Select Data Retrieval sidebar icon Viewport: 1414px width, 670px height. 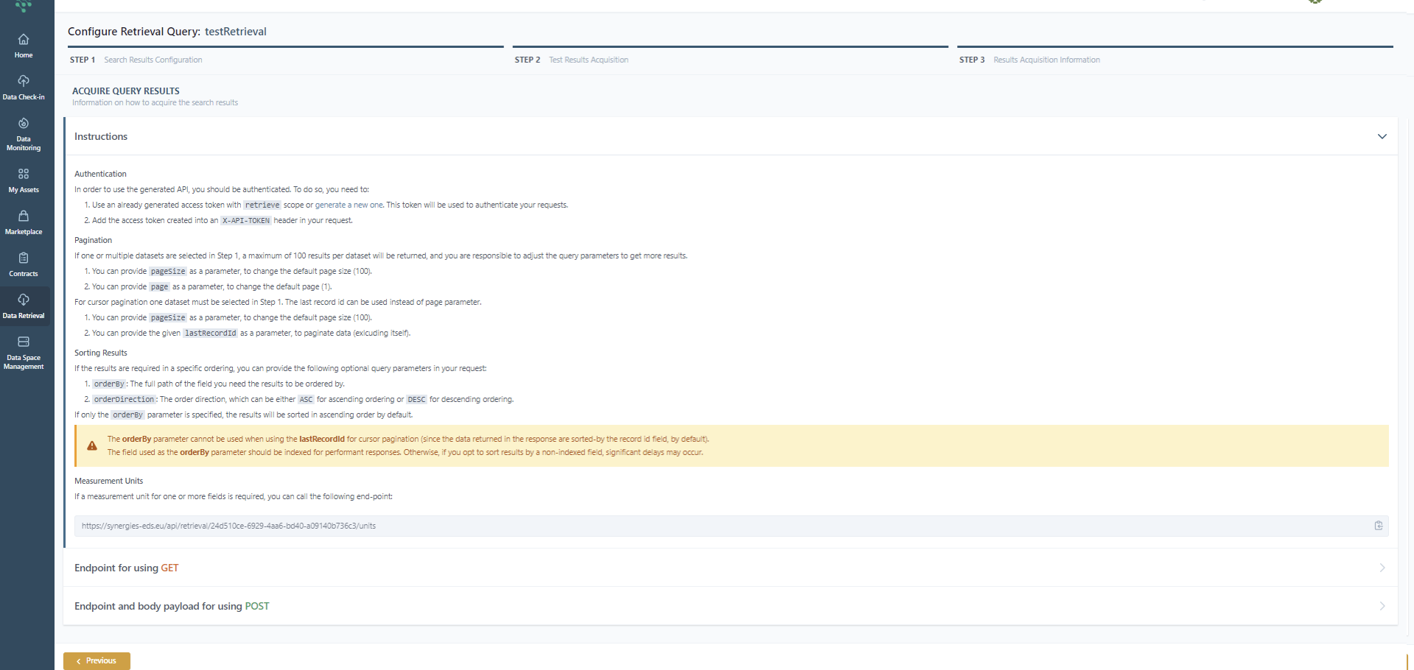[24, 306]
